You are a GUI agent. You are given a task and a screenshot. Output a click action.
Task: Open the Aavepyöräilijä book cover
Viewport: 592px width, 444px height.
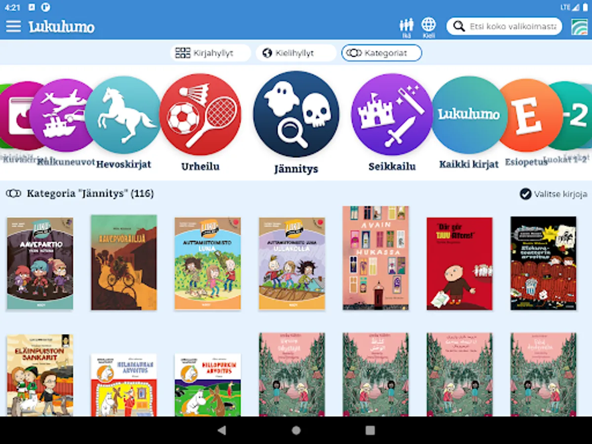point(124,262)
